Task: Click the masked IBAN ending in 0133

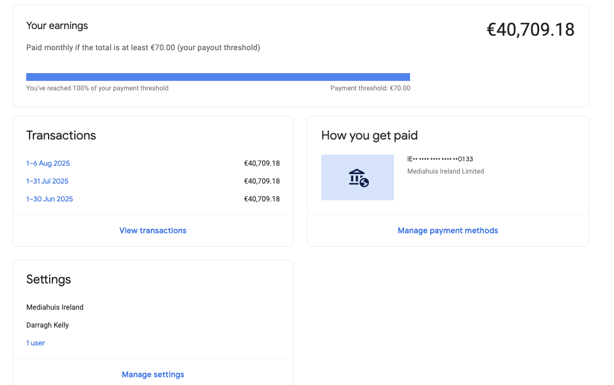Action: [x=440, y=159]
